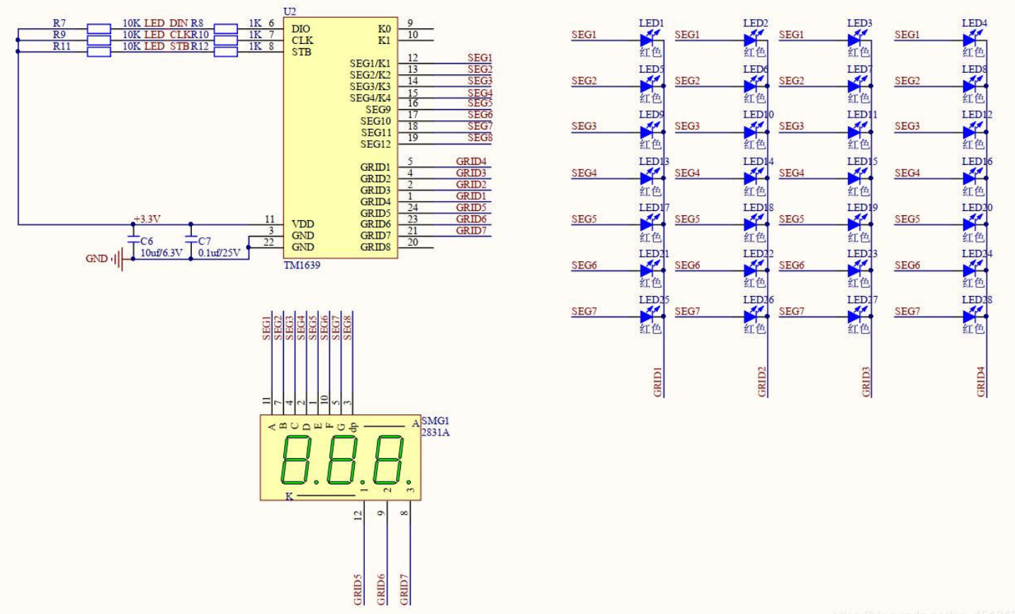Click the SEG9 pin name
This screenshot has width=1015, height=614.
pyautogui.click(x=378, y=110)
